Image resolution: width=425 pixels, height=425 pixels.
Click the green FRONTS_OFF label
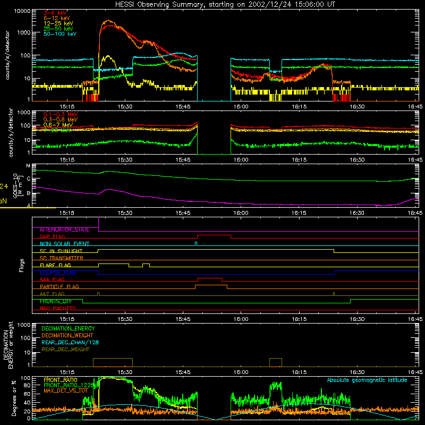(x=56, y=301)
